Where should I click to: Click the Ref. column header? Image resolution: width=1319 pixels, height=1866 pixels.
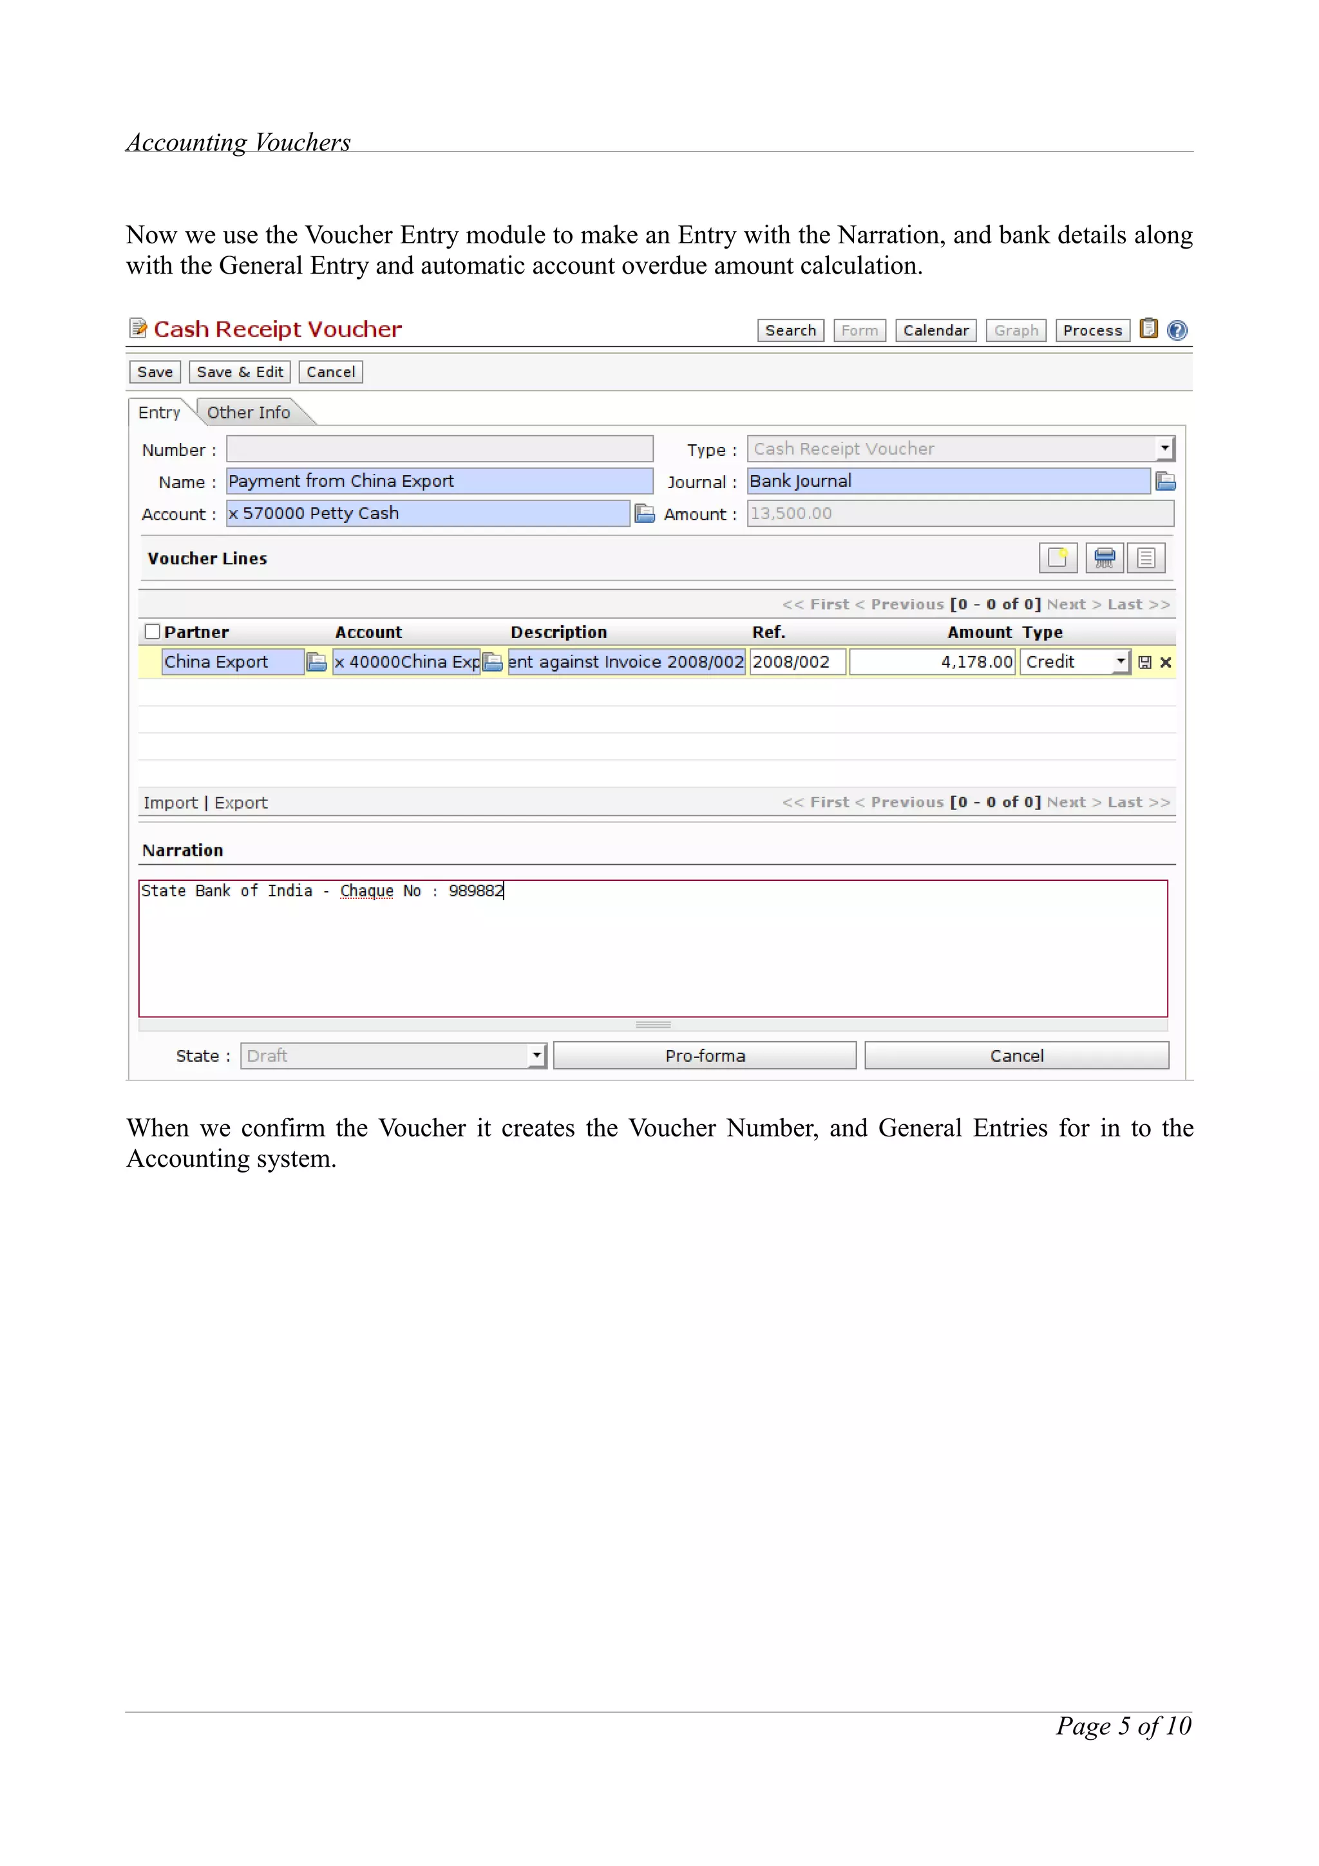click(x=768, y=632)
